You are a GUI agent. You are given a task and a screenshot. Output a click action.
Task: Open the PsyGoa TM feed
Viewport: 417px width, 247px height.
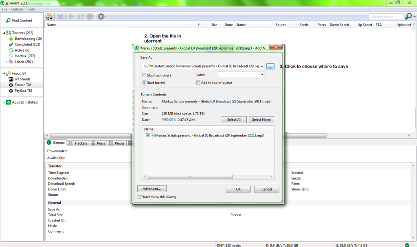point(23,91)
